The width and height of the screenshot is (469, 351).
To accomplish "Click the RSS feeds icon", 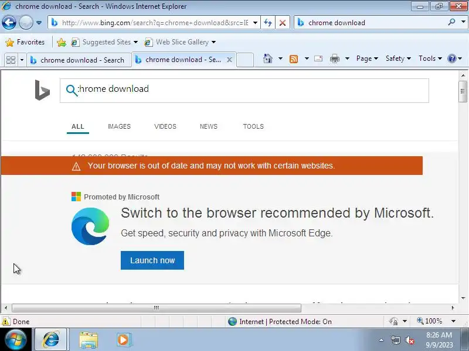I will coord(294,59).
